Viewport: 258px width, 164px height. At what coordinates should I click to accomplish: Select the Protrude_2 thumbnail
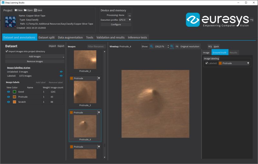pos(85,60)
